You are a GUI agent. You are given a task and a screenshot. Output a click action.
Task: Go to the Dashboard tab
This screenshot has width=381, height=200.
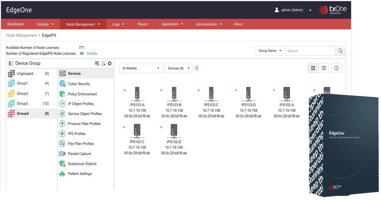pos(16,24)
